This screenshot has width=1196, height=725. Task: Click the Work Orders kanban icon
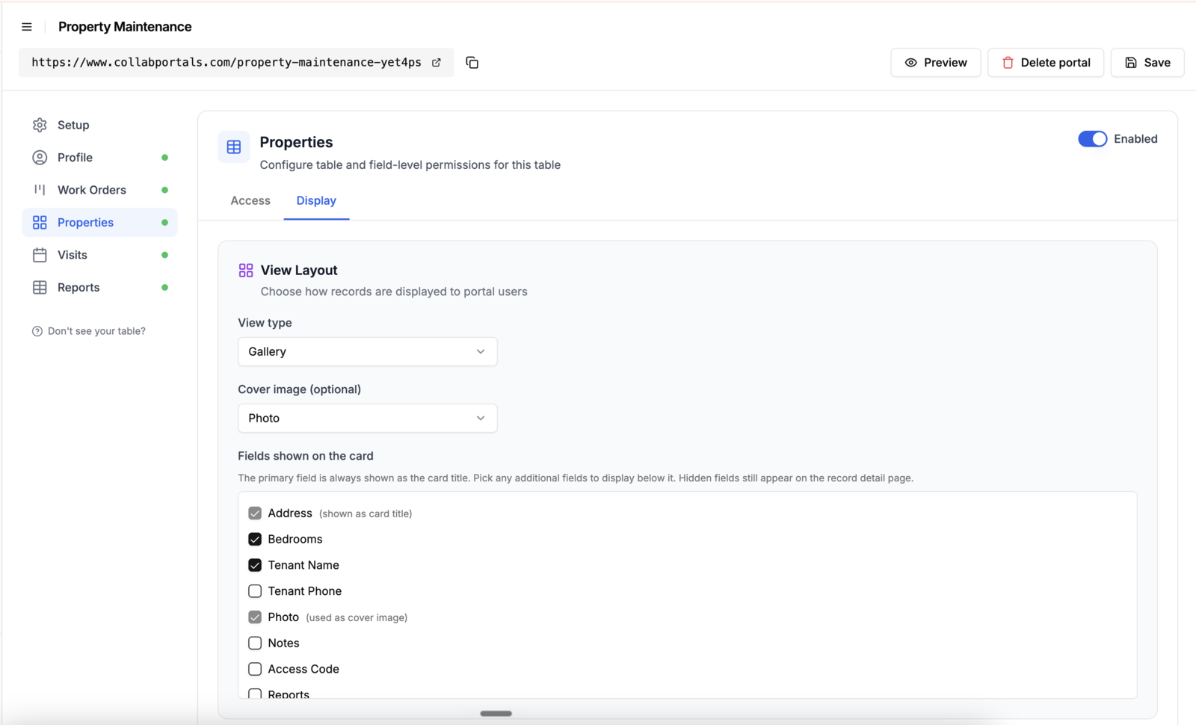pos(40,190)
